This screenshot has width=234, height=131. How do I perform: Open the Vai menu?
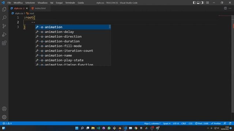(x=52, y=3)
